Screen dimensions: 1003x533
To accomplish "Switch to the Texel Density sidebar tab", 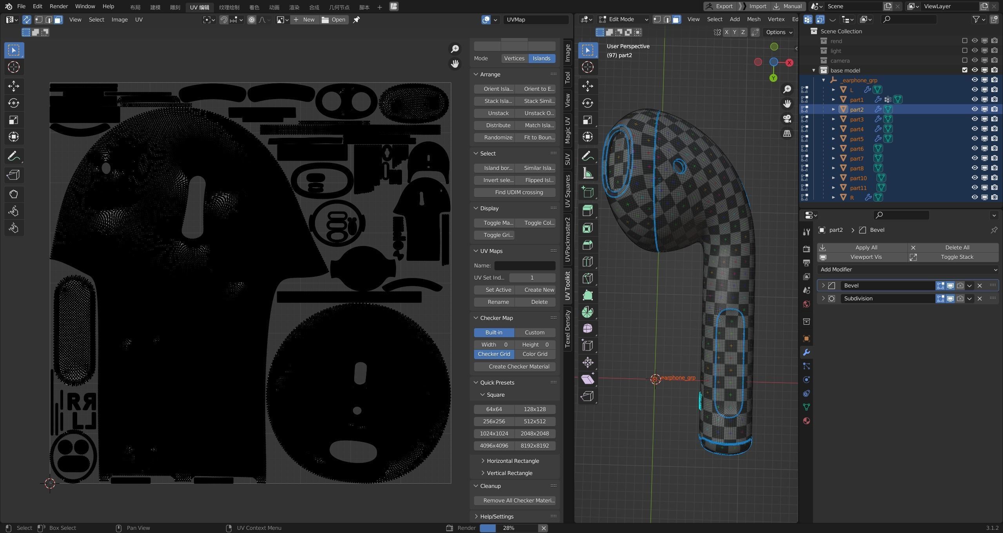I will coord(567,329).
